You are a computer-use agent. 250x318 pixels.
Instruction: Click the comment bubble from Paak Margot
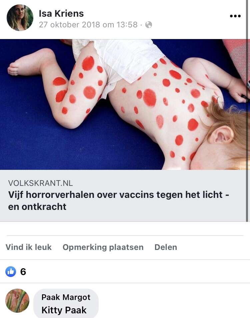pos(66,303)
